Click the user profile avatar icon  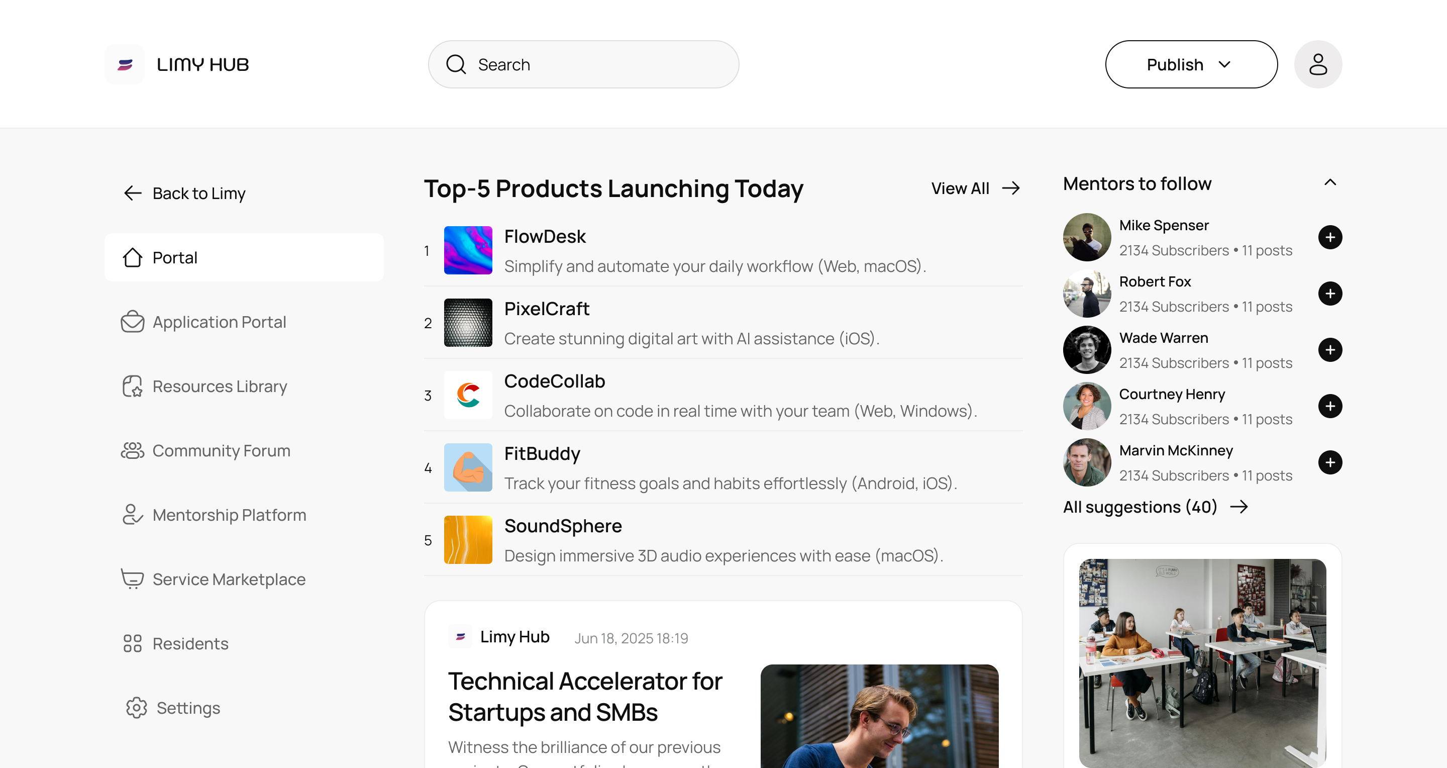click(x=1317, y=64)
